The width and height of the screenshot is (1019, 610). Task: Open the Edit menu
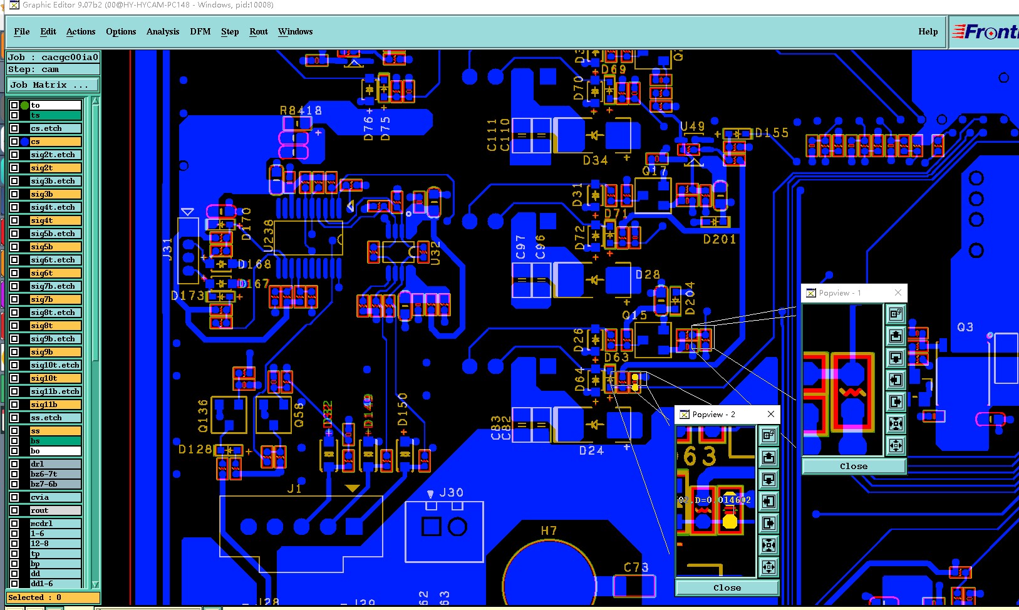tap(48, 31)
